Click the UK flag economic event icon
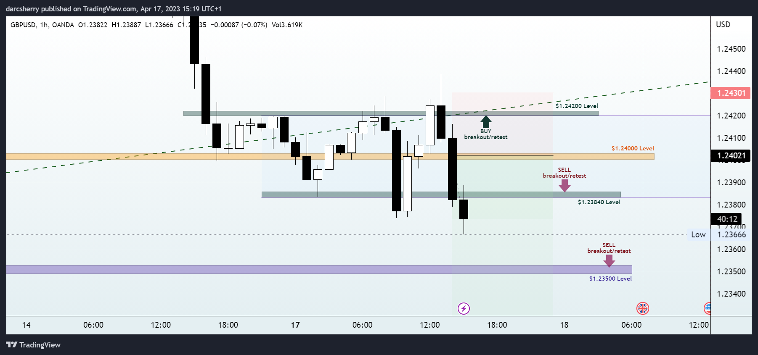Screen dimensions: 758x355 [643, 309]
